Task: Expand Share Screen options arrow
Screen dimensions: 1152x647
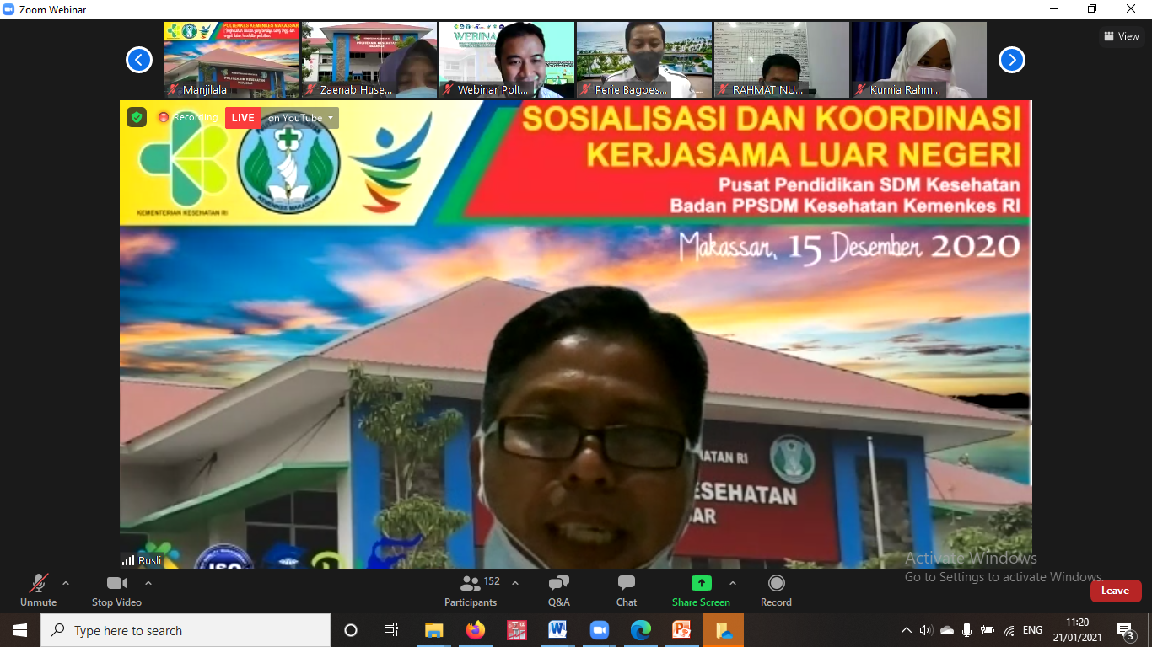Action: tap(733, 583)
